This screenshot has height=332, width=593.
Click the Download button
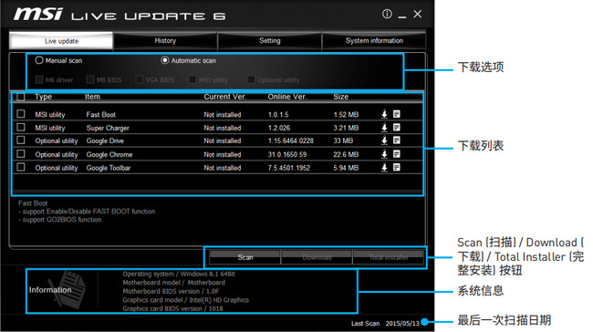click(x=317, y=257)
